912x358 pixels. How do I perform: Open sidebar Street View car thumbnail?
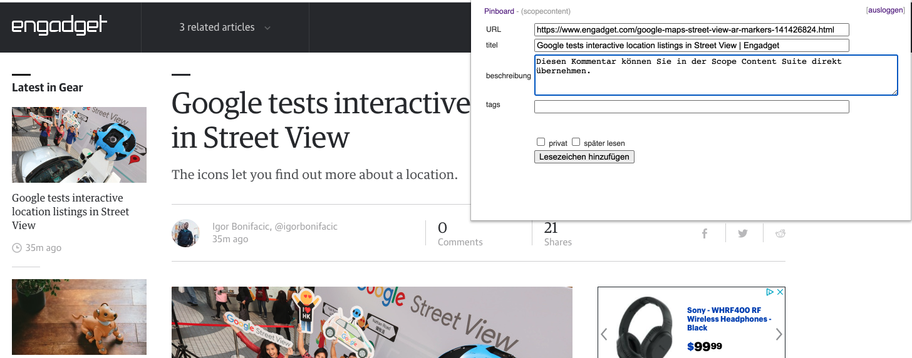(x=79, y=145)
